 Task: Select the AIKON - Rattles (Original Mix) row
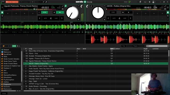[96, 64]
